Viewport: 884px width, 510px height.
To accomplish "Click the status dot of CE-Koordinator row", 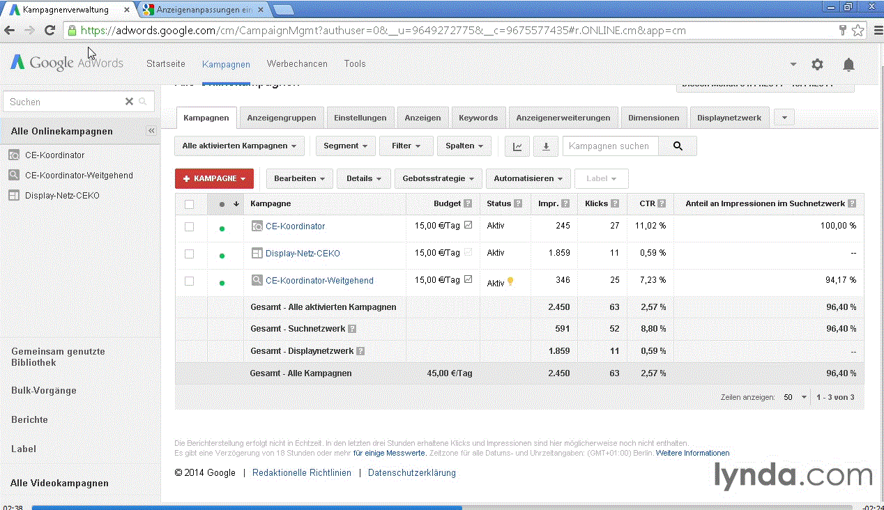I will [222, 229].
